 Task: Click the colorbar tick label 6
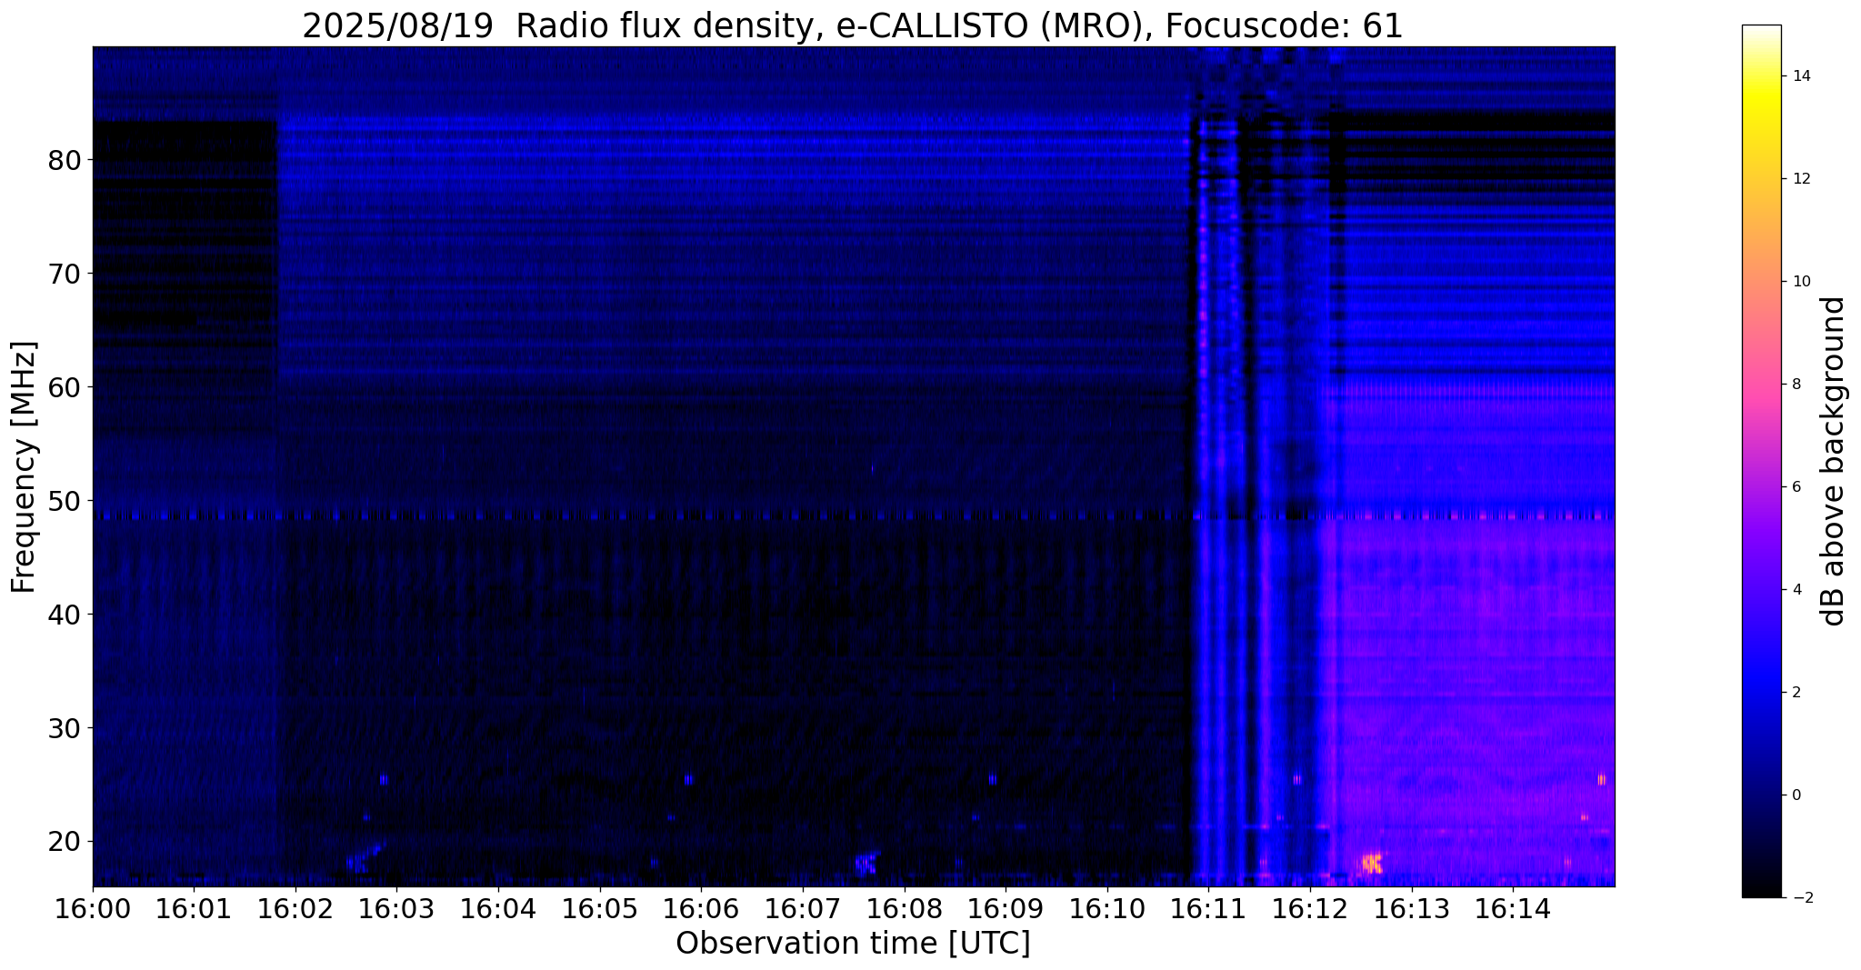click(1795, 487)
